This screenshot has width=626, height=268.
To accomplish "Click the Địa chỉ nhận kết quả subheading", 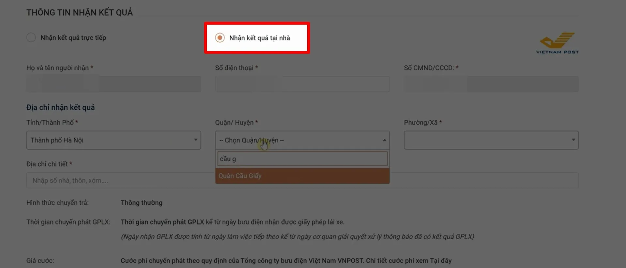I will point(60,107).
